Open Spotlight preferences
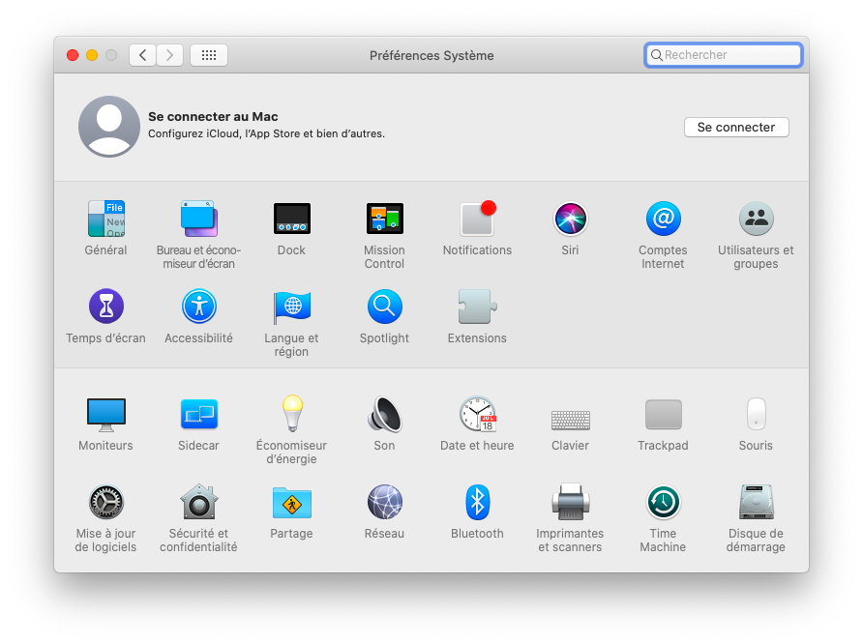This screenshot has width=863, height=644. (385, 307)
